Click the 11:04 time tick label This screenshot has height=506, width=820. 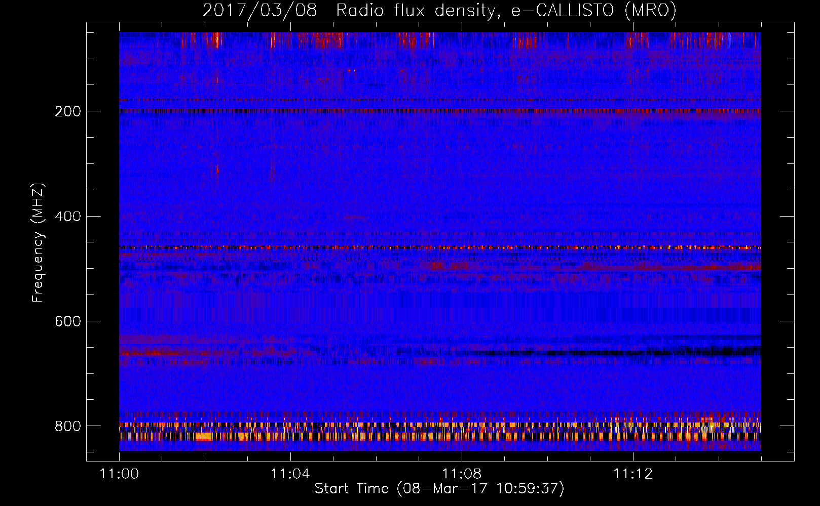point(290,474)
